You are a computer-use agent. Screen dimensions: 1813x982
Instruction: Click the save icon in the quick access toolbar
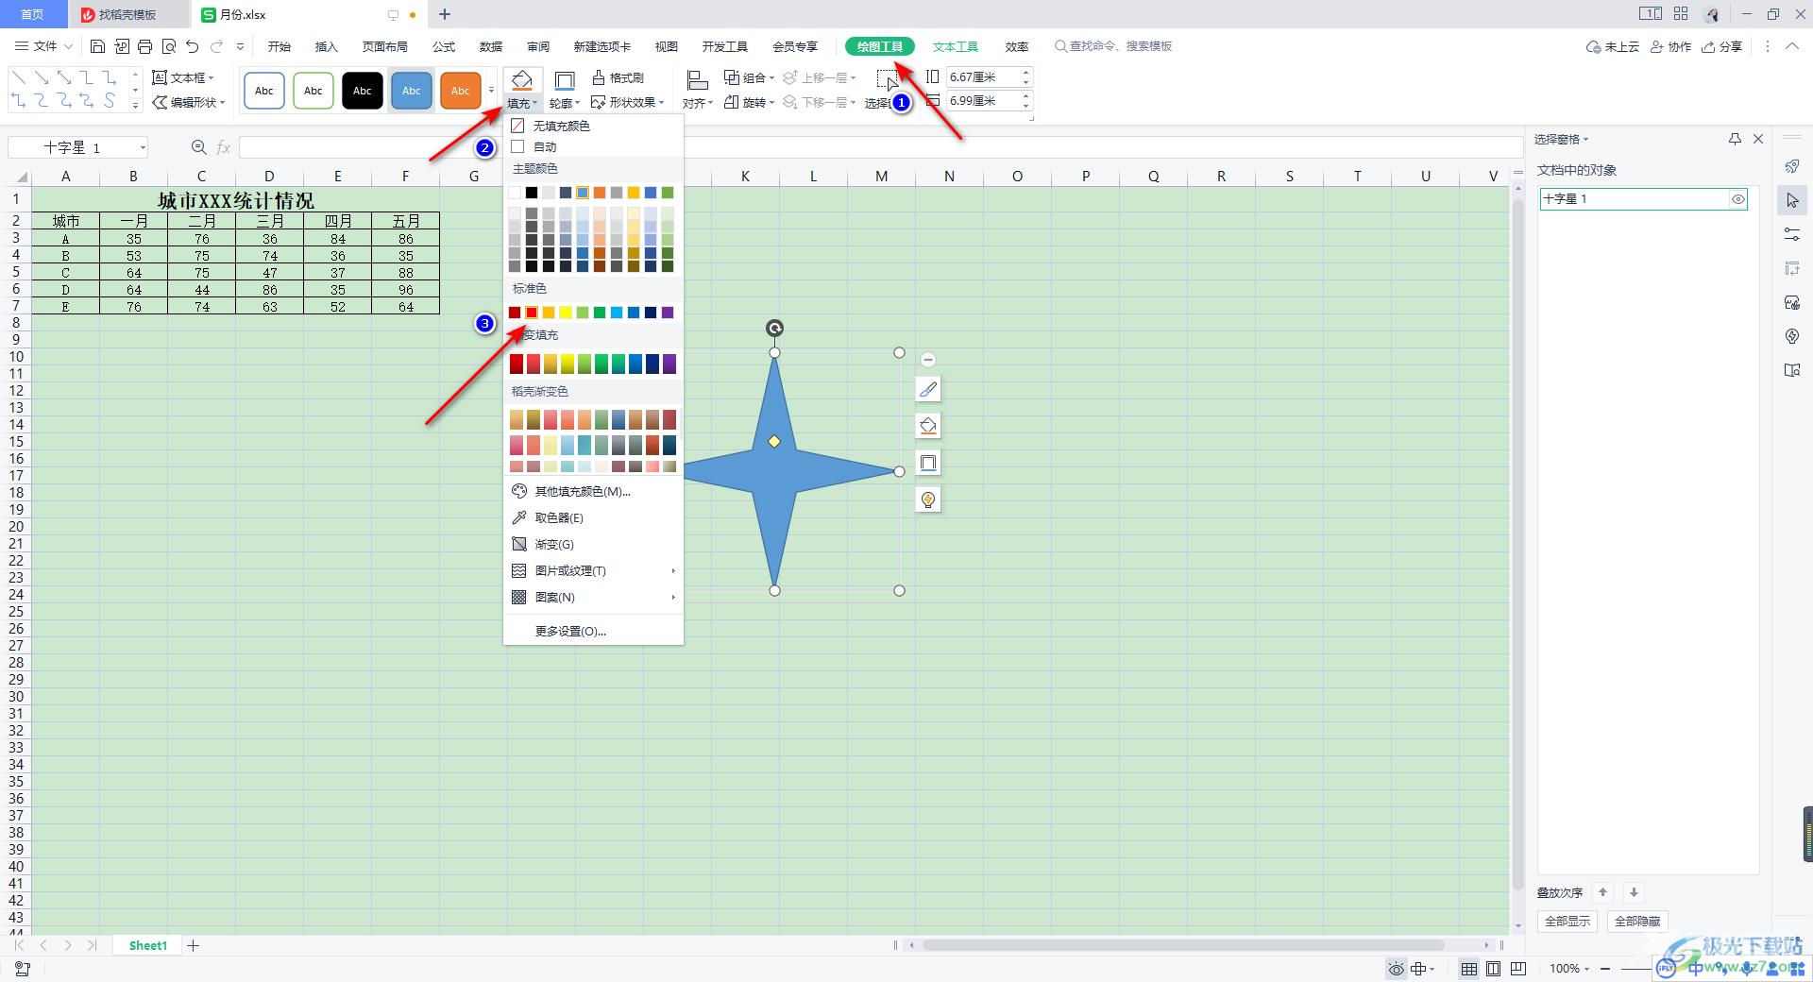pyautogui.click(x=97, y=46)
